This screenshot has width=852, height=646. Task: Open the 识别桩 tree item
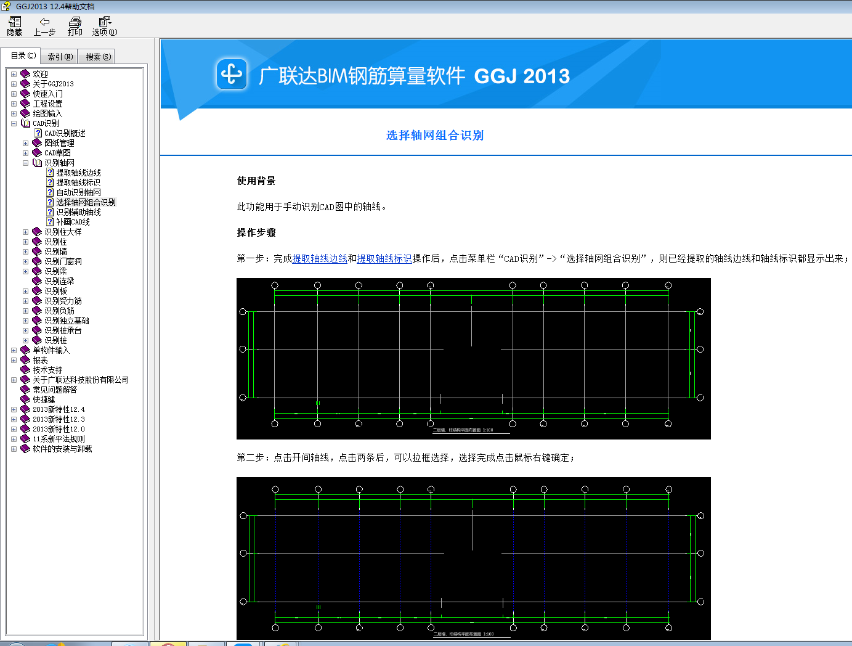pyautogui.click(x=55, y=340)
